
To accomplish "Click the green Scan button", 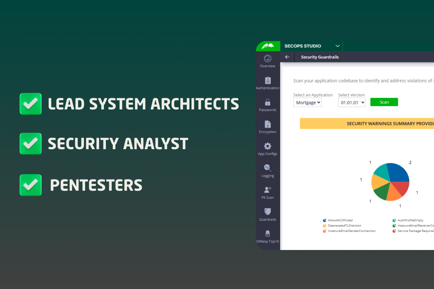I will tap(384, 102).
